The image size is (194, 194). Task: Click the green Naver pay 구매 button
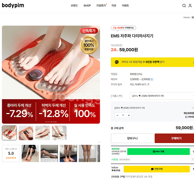click(x=158, y=151)
